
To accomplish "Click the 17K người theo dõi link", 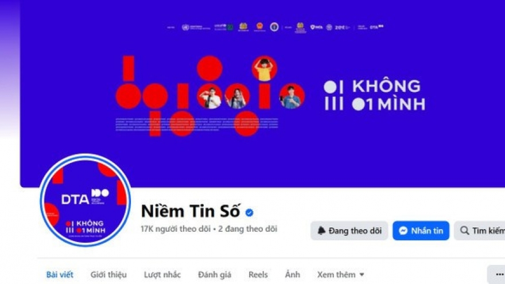I will (176, 229).
